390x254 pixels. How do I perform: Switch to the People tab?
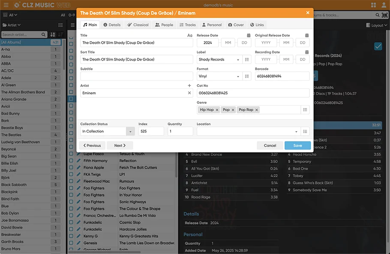[164, 25]
